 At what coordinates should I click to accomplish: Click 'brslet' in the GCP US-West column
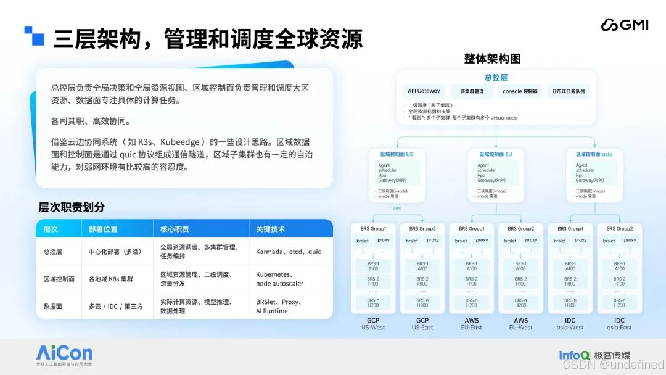(x=363, y=241)
